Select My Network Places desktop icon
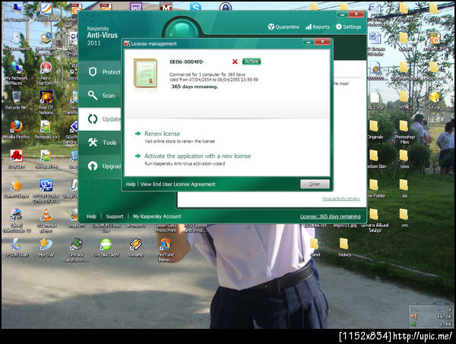The image size is (456, 344). (16, 74)
